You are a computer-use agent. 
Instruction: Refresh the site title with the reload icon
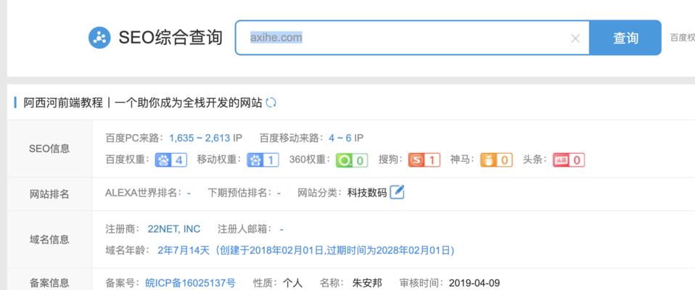pyautogui.click(x=271, y=103)
